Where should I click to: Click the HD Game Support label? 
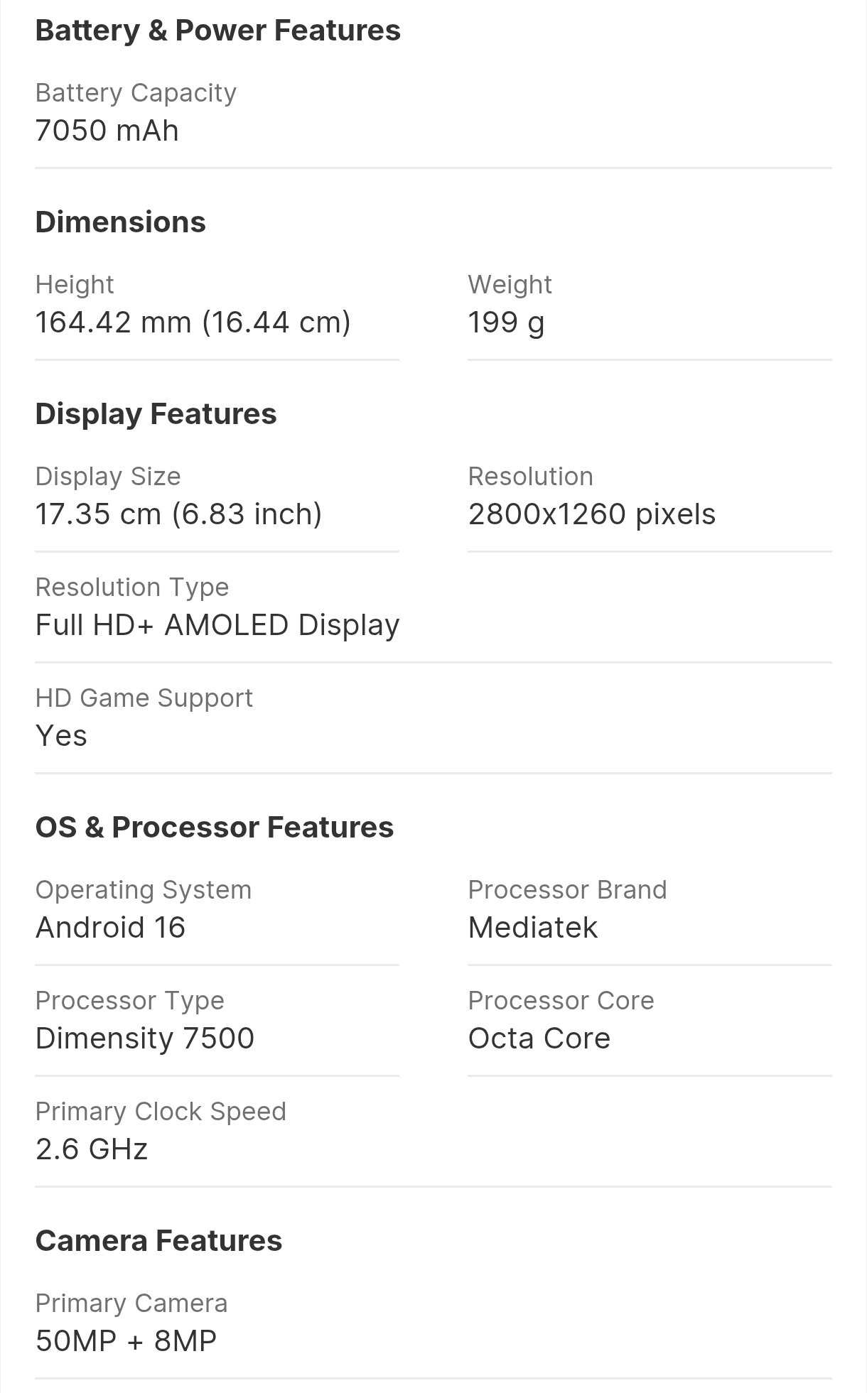point(144,698)
